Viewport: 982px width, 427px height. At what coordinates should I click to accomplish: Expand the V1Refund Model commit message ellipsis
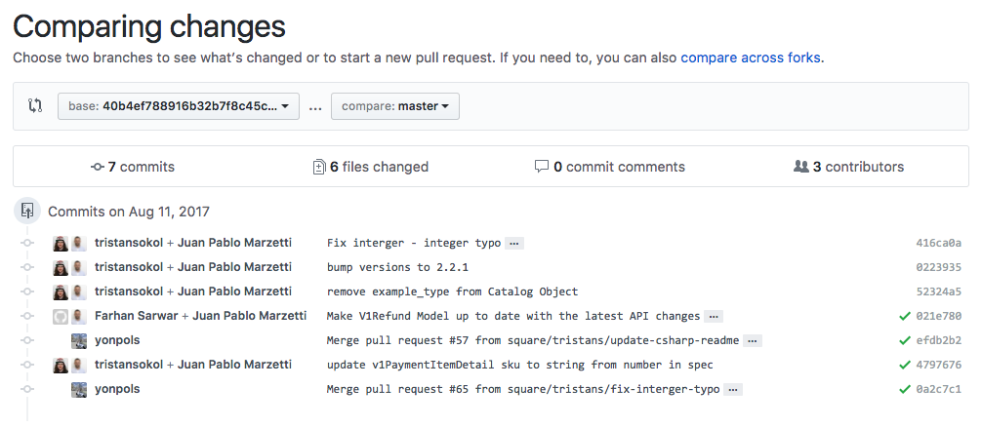click(714, 316)
